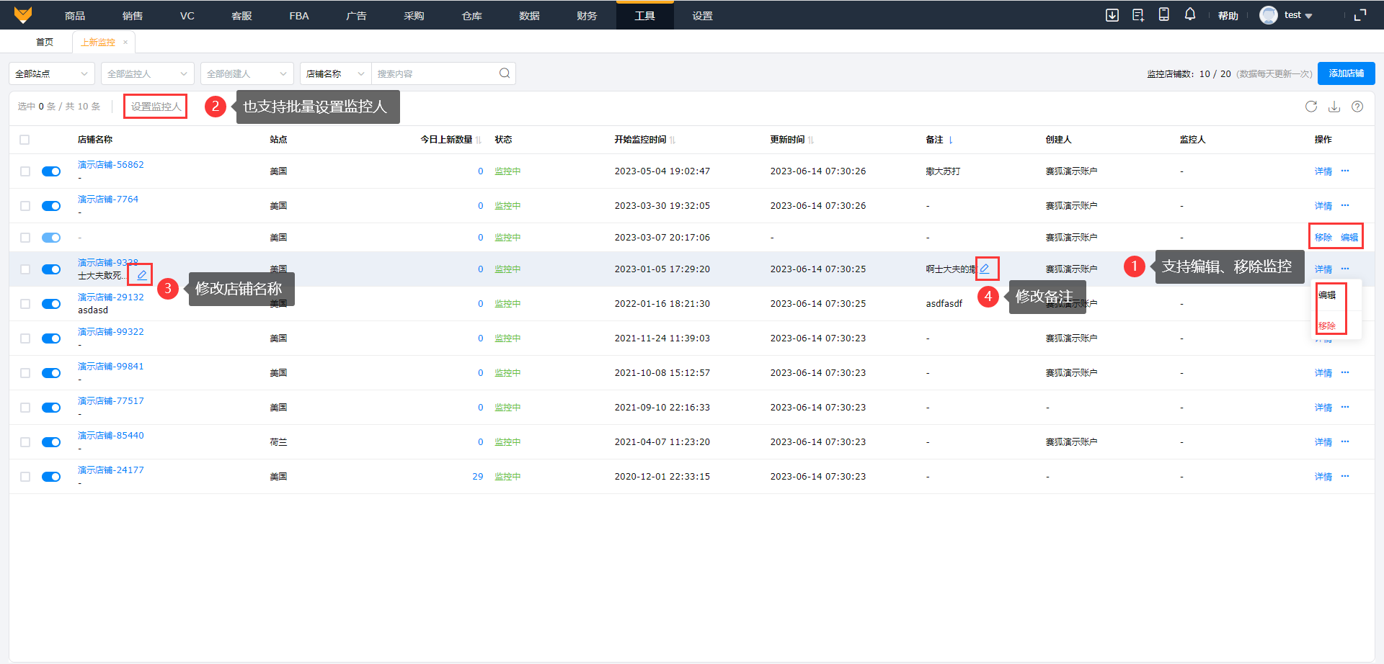Check the select-all checkbox in table header
Image resolution: width=1384 pixels, height=664 pixels.
(x=25, y=140)
